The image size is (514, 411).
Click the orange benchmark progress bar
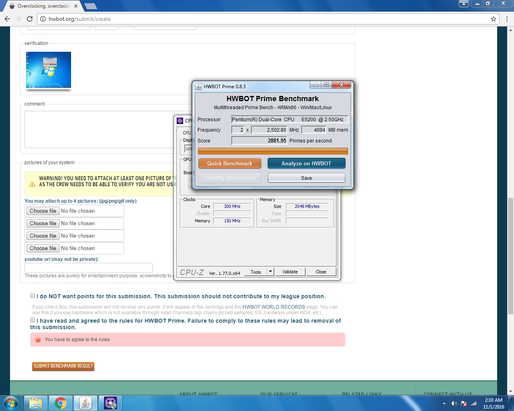[x=273, y=151]
